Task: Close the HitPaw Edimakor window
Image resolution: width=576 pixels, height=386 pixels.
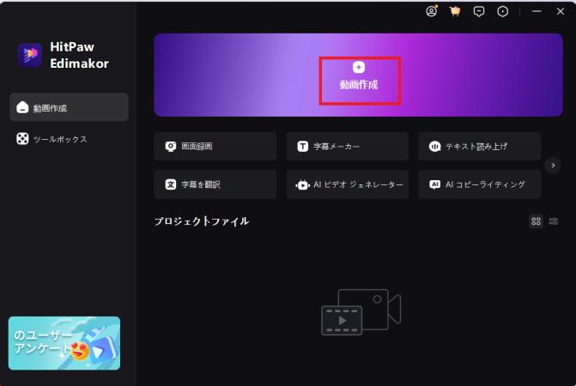Action: [x=561, y=11]
